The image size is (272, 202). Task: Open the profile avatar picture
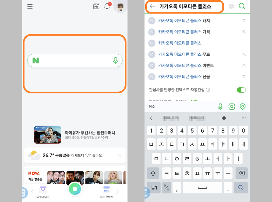(x=121, y=6)
